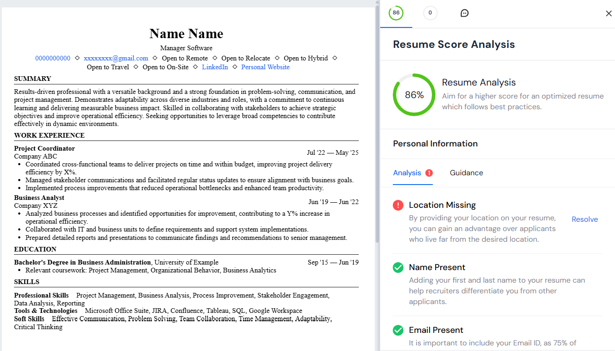615x351 pixels.
Task: Close the Resume Score Analysis panel
Action: pos(609,13)
